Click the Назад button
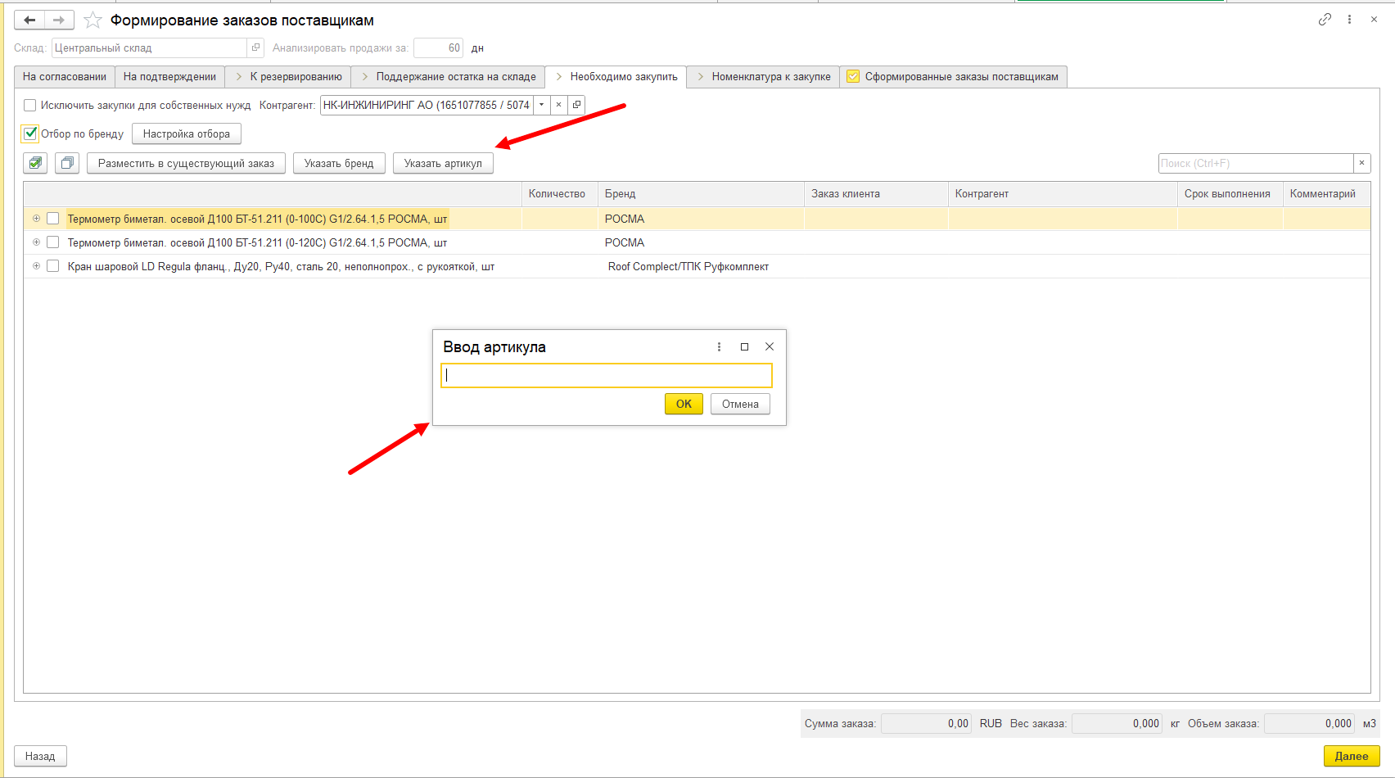Image resolution: width=1395 pixels, height=778 pixels. coord(40,756)
